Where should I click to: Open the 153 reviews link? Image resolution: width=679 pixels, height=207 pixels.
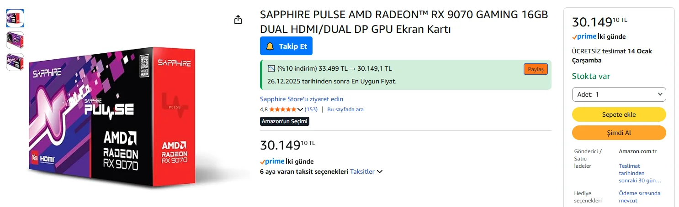pyautogui.click(x=311, y=109)
